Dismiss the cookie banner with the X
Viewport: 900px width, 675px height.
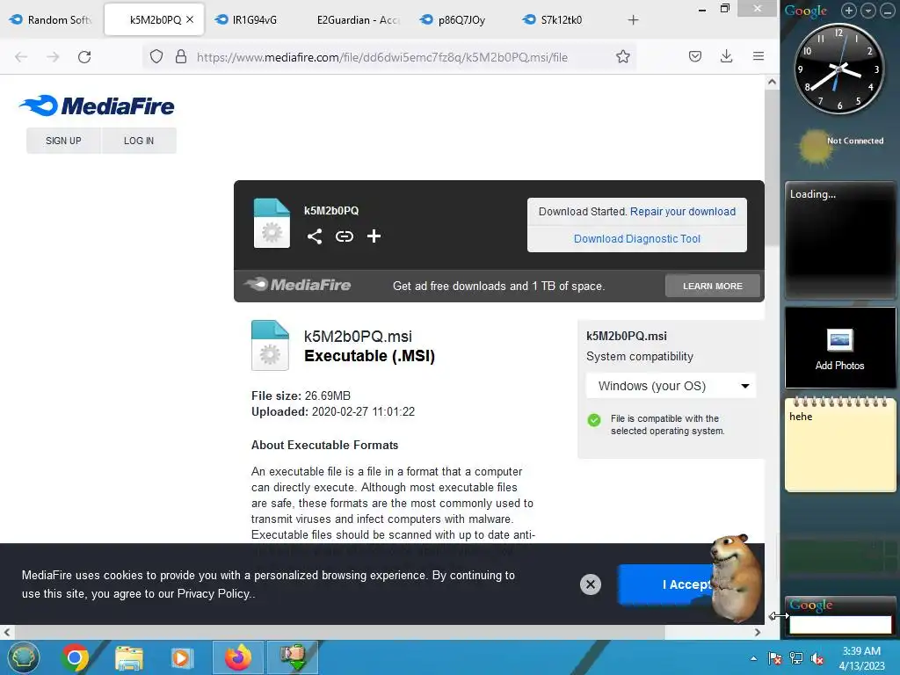[x=590, y=584]
